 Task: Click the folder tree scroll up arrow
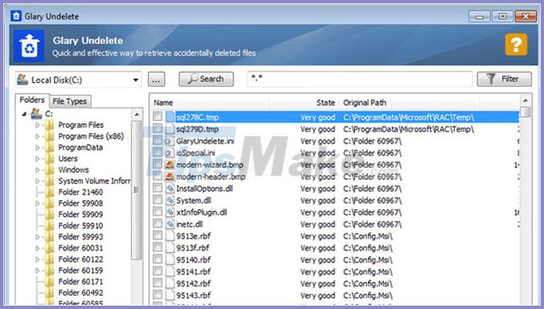point(137,114)
